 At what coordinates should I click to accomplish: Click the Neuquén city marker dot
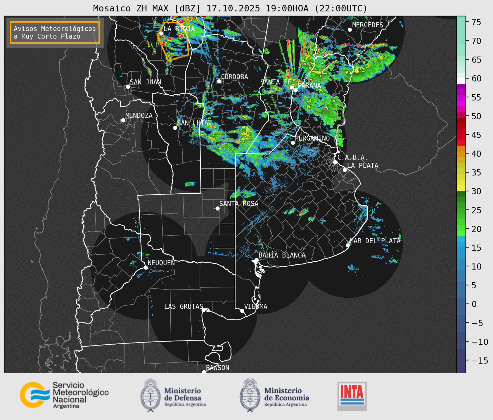[x=146, y=268]
